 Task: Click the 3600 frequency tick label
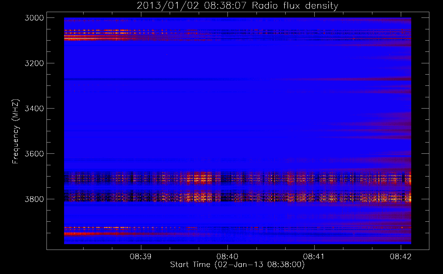(34, 154)
